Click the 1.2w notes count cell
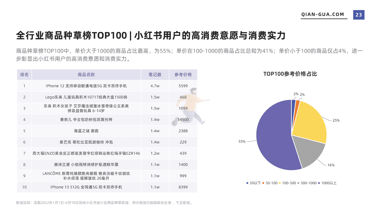The image size is (380, 214). pos(155,153)
